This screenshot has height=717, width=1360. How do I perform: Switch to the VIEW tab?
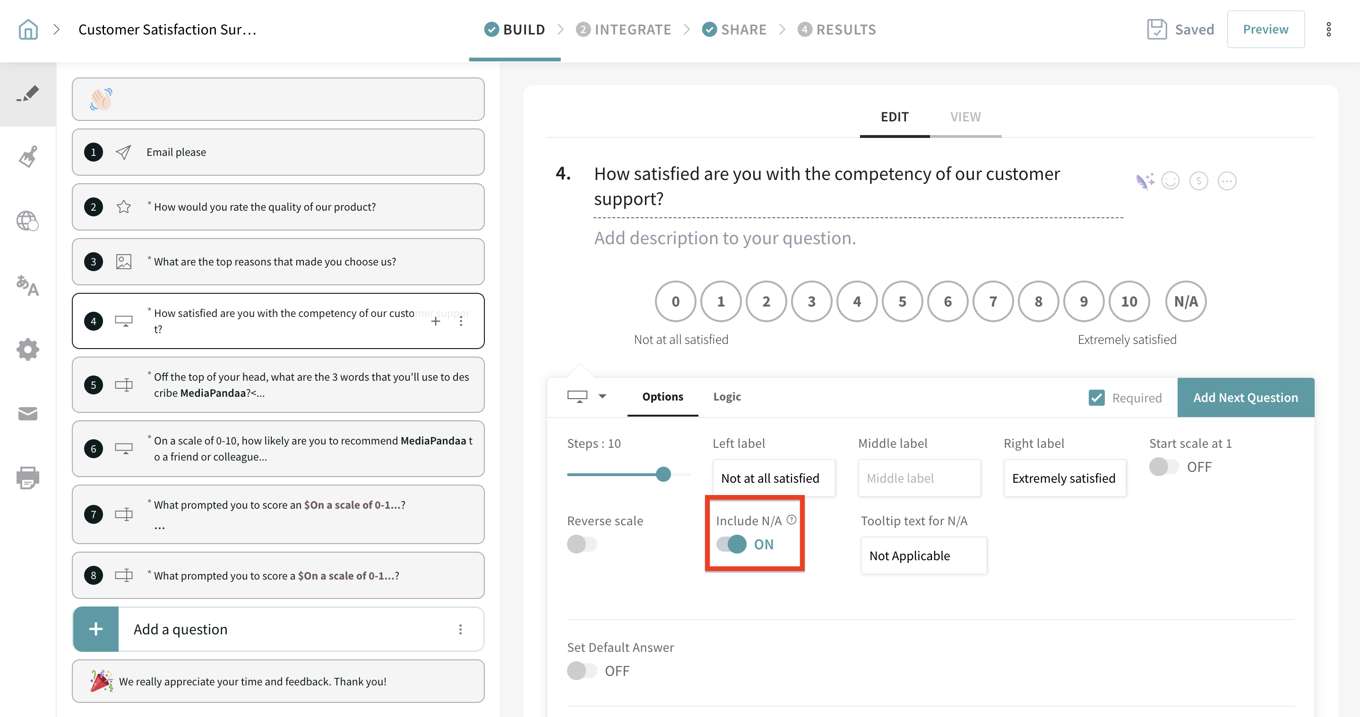point(965,117)
